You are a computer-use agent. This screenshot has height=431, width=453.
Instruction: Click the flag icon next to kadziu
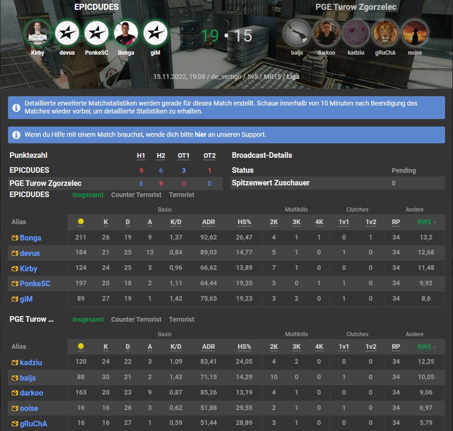pos(15,363)
